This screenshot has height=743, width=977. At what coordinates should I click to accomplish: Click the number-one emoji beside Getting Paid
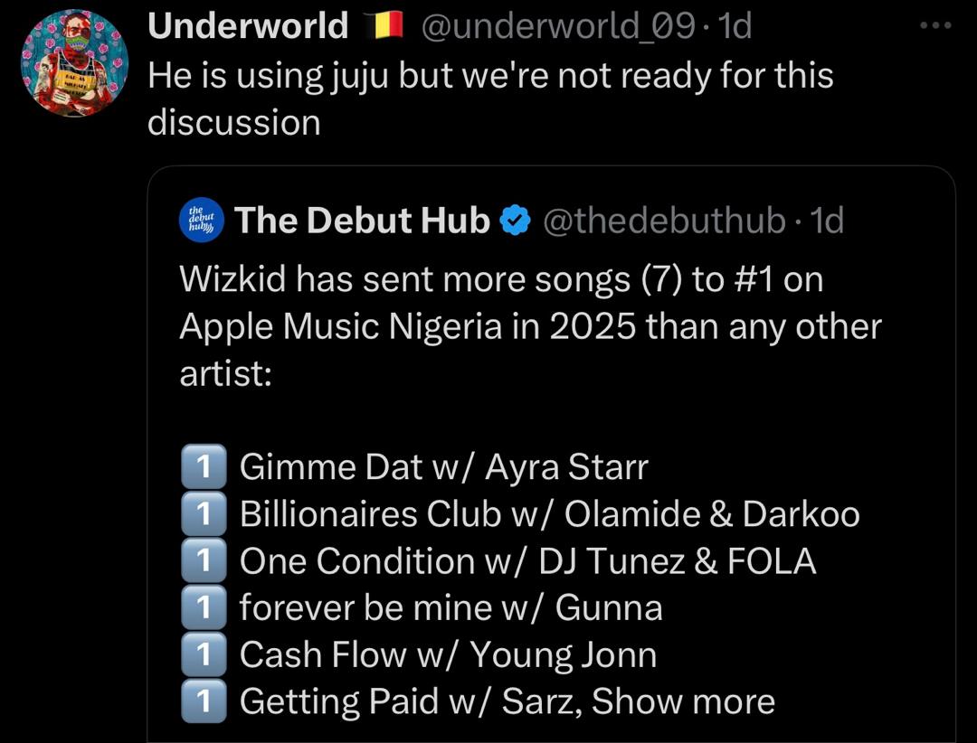203,702
